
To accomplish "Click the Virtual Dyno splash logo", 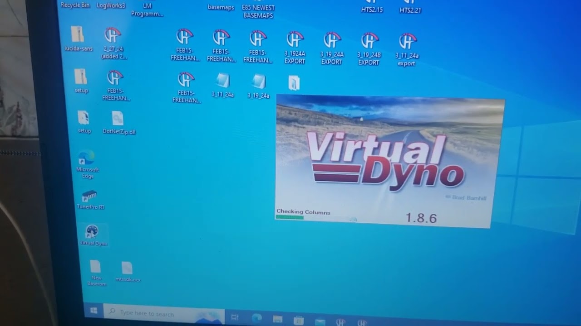I will pos(385,159).
